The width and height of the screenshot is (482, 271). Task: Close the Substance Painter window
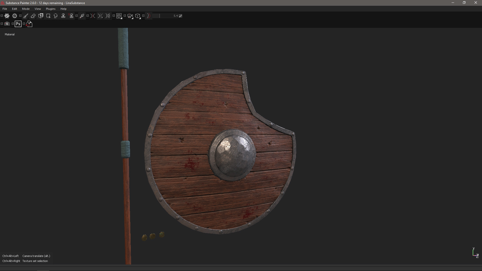click(476, 3)
